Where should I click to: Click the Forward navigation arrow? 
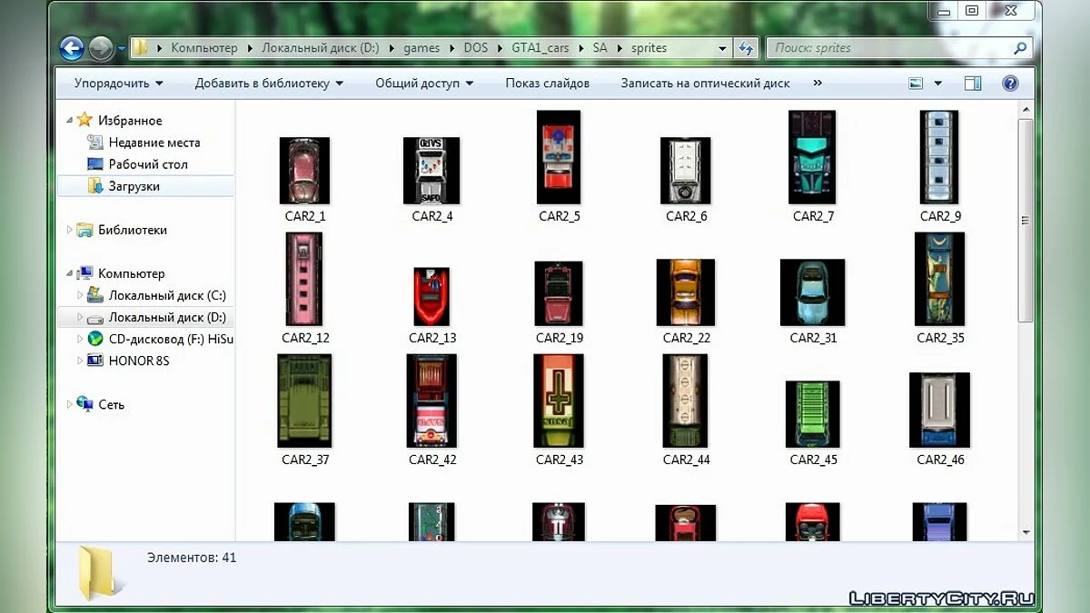click(x=101, y=48)
